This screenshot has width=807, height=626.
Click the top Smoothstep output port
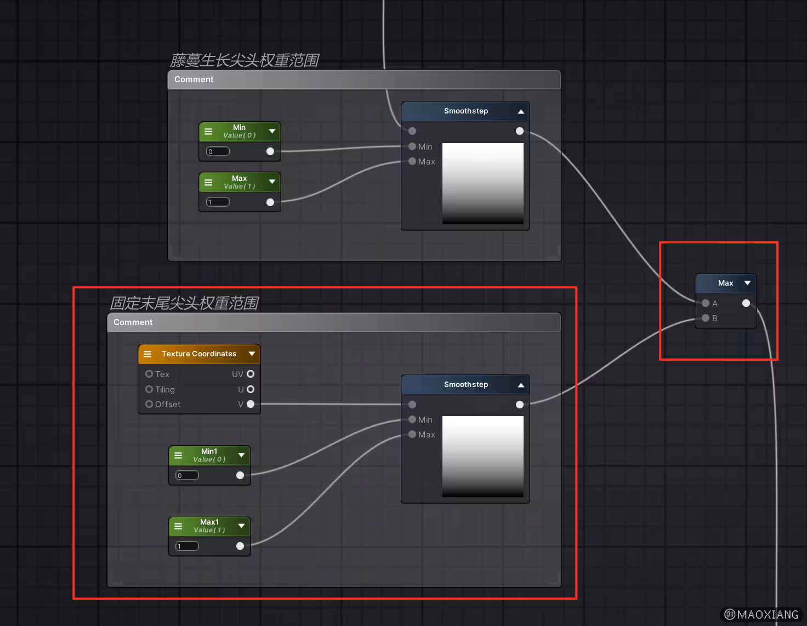(520, 131)
